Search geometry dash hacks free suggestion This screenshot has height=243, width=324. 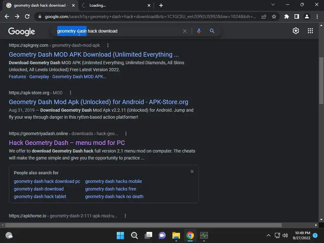point(110,189)
